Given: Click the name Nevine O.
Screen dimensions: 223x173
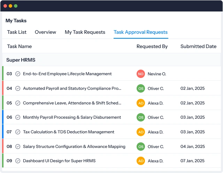Looking at the screenshot, I should point(157,74).
